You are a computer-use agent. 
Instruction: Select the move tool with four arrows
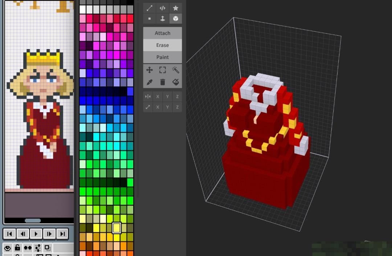pos(150,70)
